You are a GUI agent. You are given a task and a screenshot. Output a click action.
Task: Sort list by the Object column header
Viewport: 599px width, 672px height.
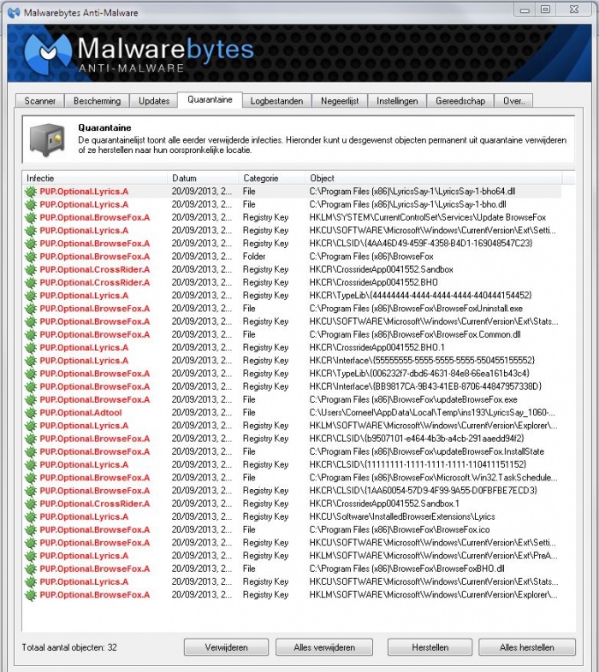pos(433,178)
